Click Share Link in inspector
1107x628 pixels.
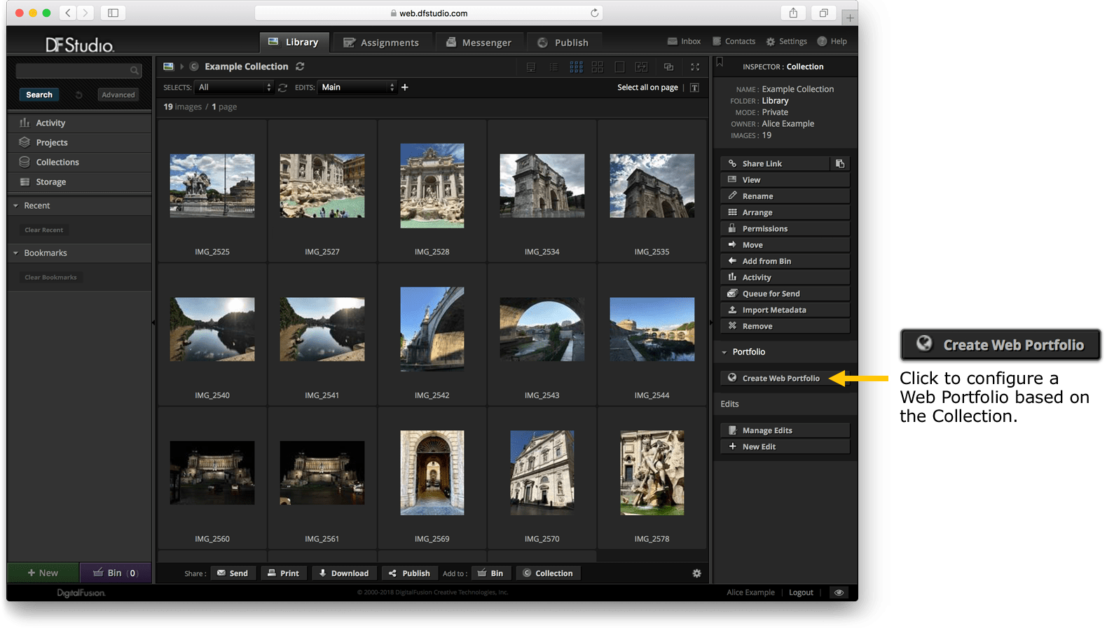point(775,163)
